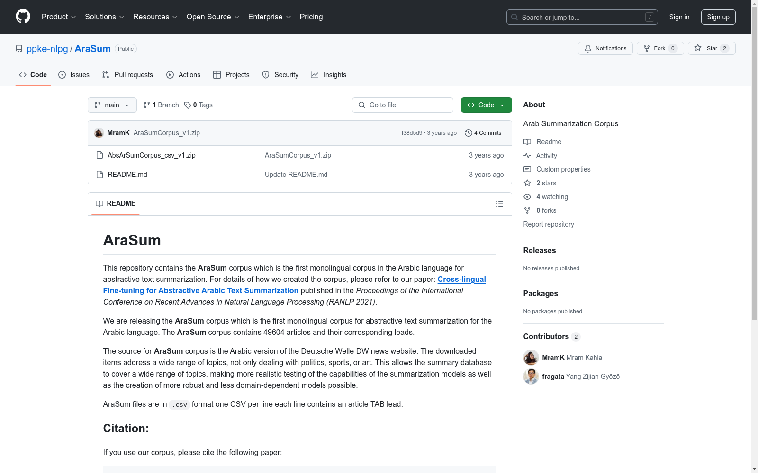
Task: Expand the Product menu
Action: click(59, 17)
